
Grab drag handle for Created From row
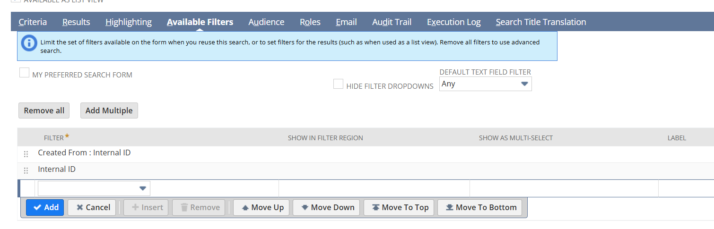click(x=26, y=154)
